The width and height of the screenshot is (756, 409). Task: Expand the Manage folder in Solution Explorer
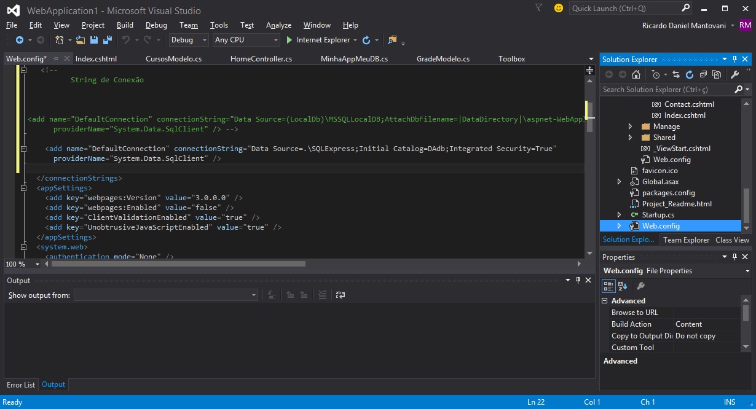tap(630, 127)
